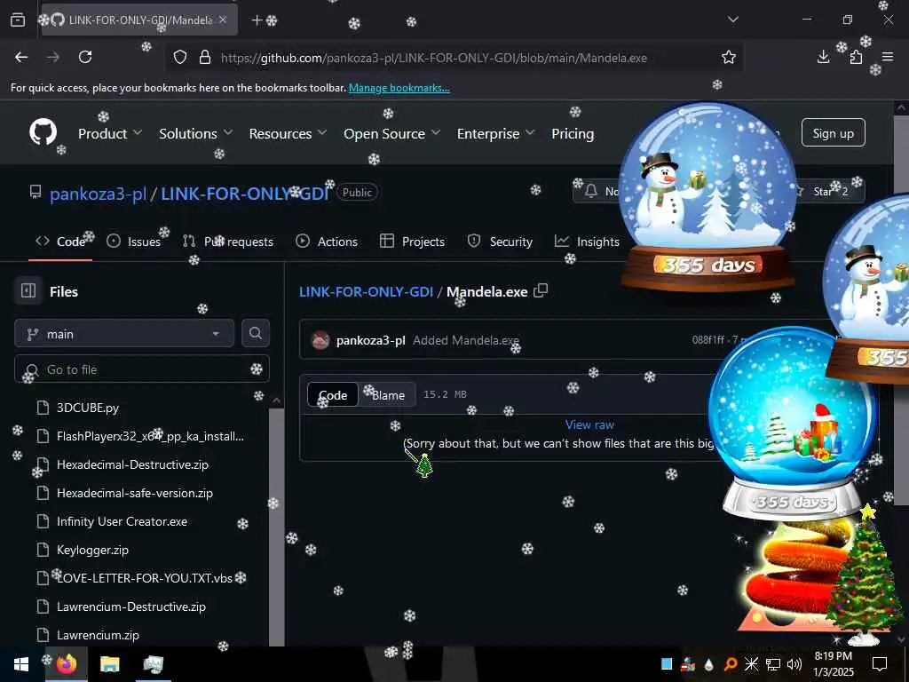Select the Code view toggle

click(x=333, y=394)
